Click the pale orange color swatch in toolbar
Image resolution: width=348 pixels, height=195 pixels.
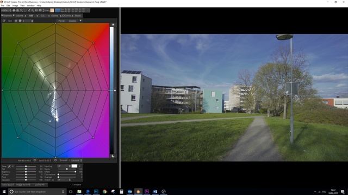point(52,10)
